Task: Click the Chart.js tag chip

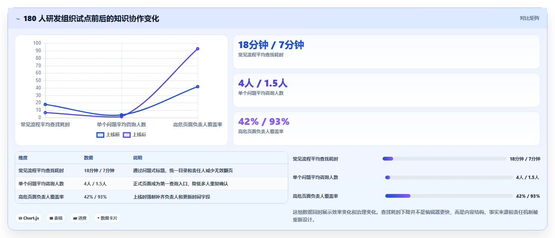Action: [29, 218]
